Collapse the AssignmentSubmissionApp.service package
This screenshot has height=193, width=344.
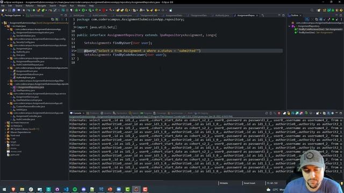point(9,94)
